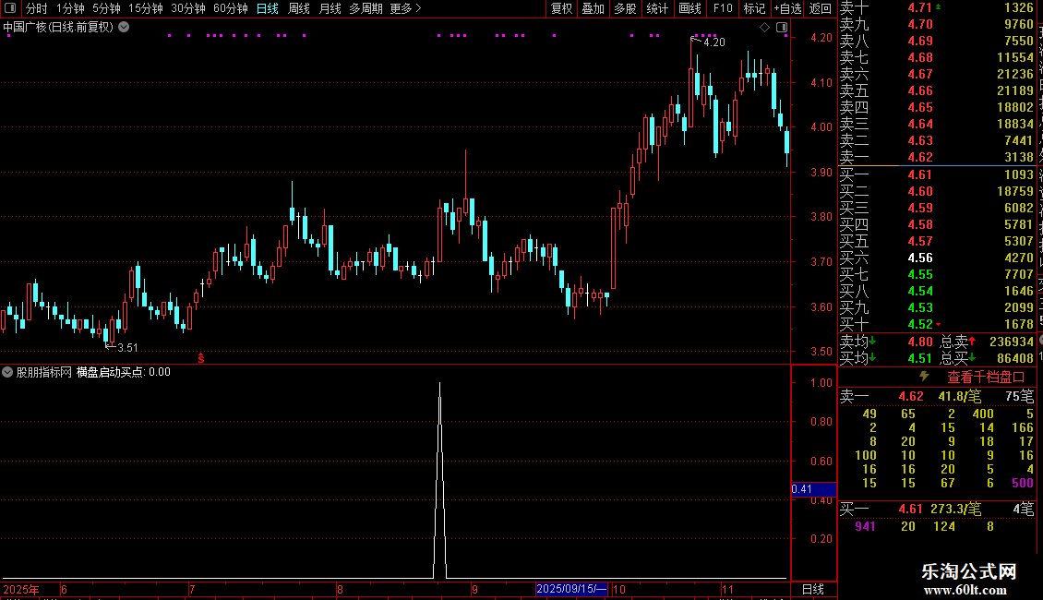1043x600 pixels.
Task: Click the 75笔 count in 卖一 detail
Action: click(x=1020, y=396)
